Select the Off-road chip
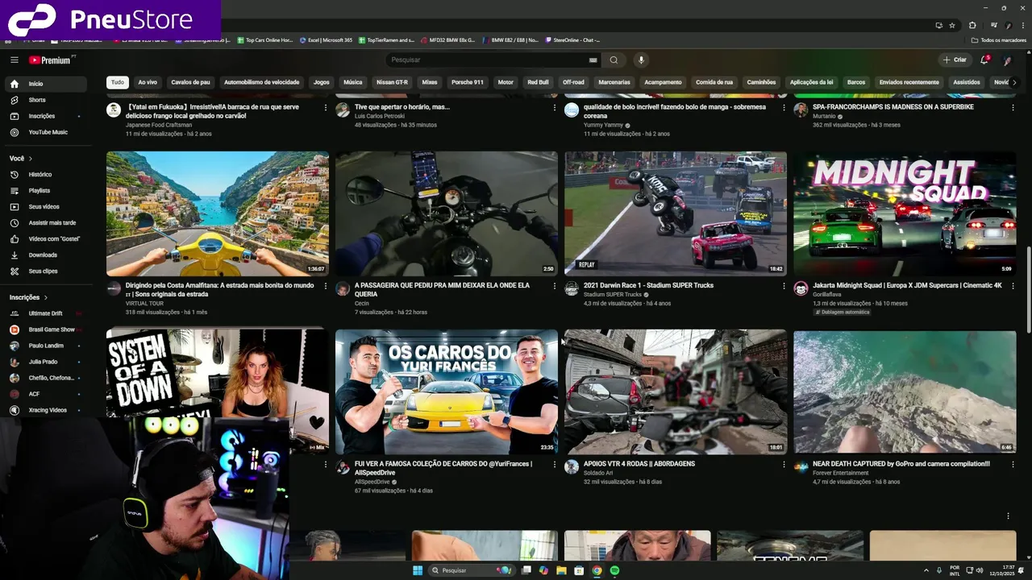This screenshot has width=1032, height=580. 573,82
